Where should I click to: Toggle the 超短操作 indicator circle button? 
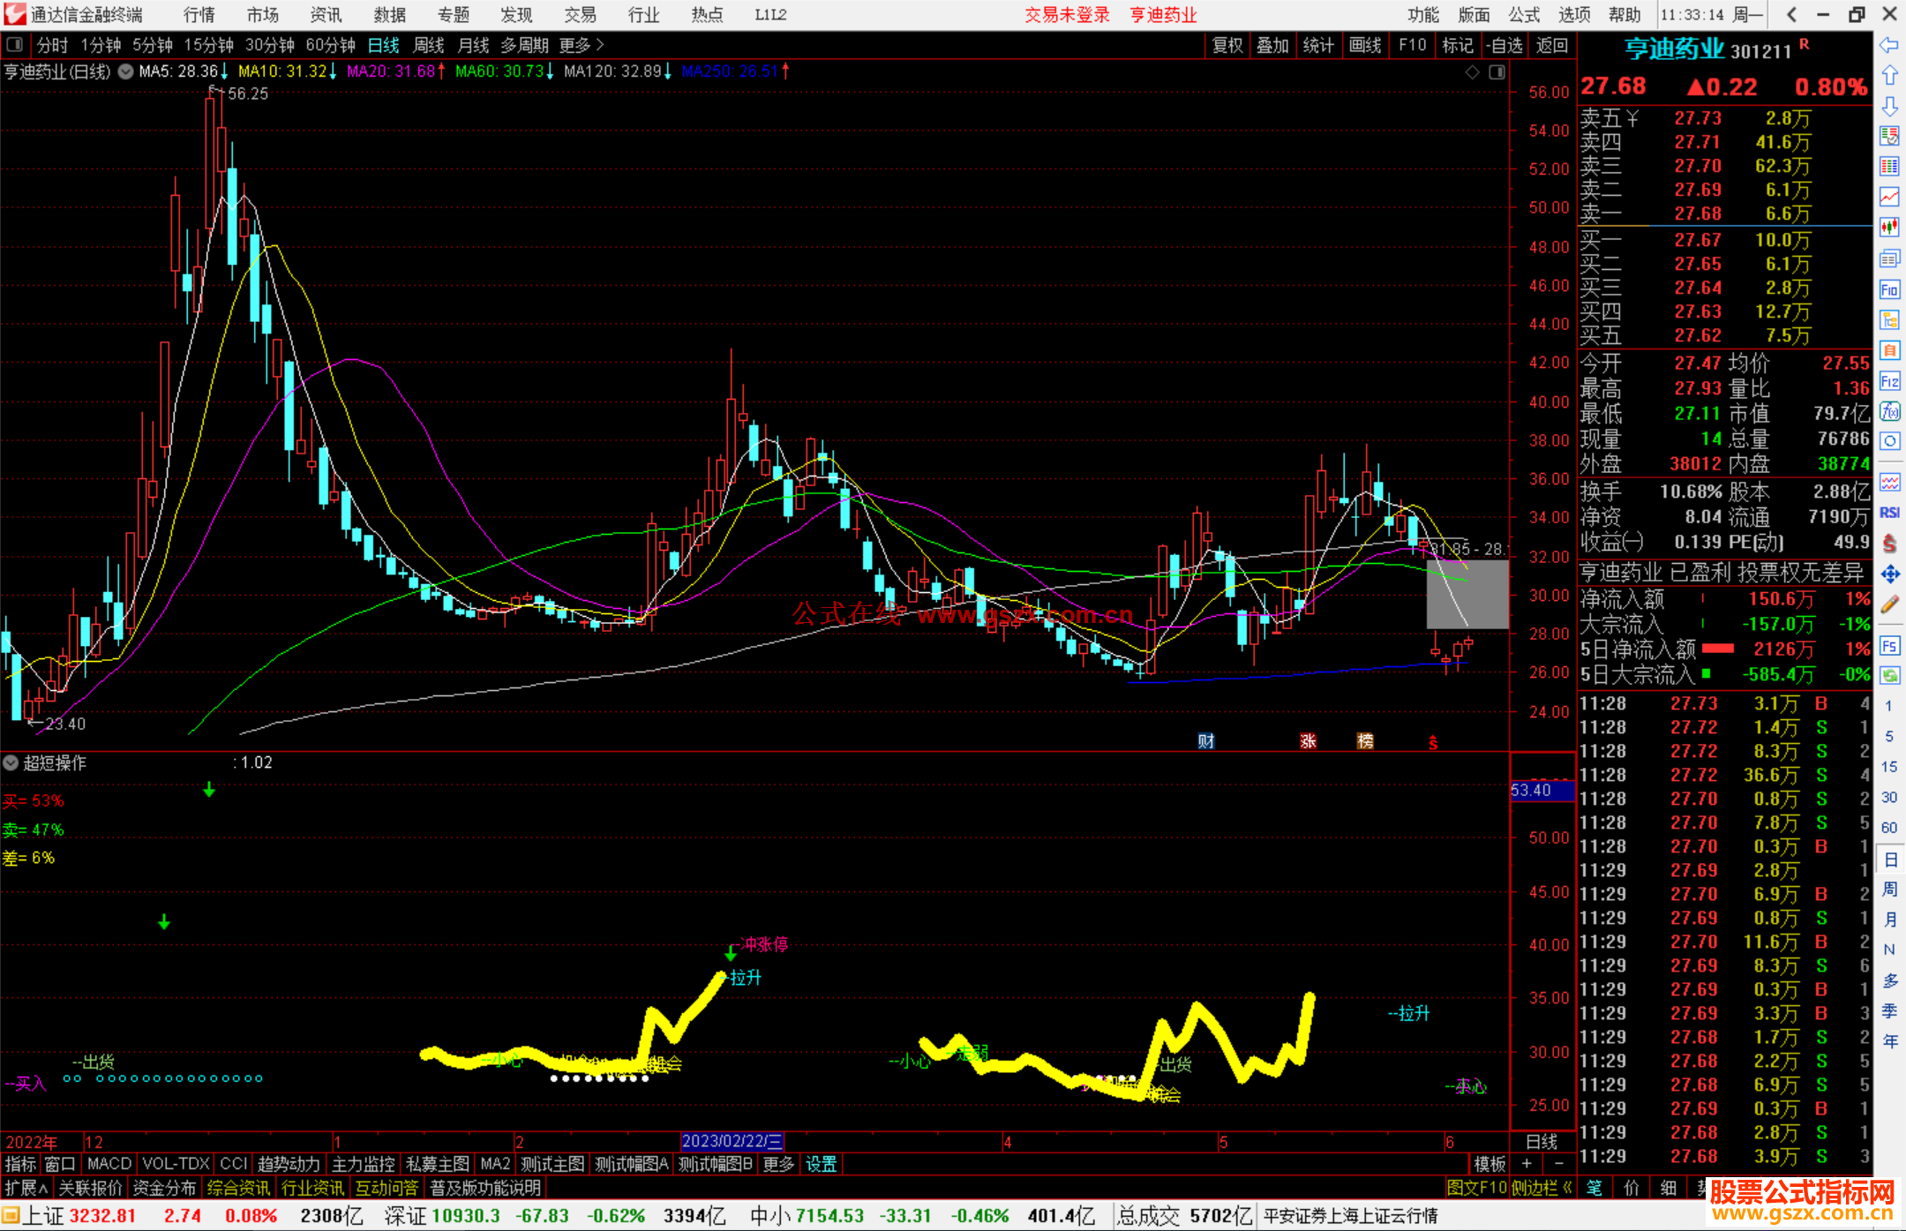click(11, 762)
